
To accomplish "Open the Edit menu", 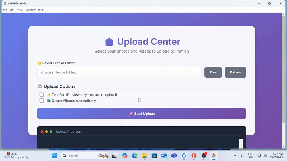I will [12, 10].
